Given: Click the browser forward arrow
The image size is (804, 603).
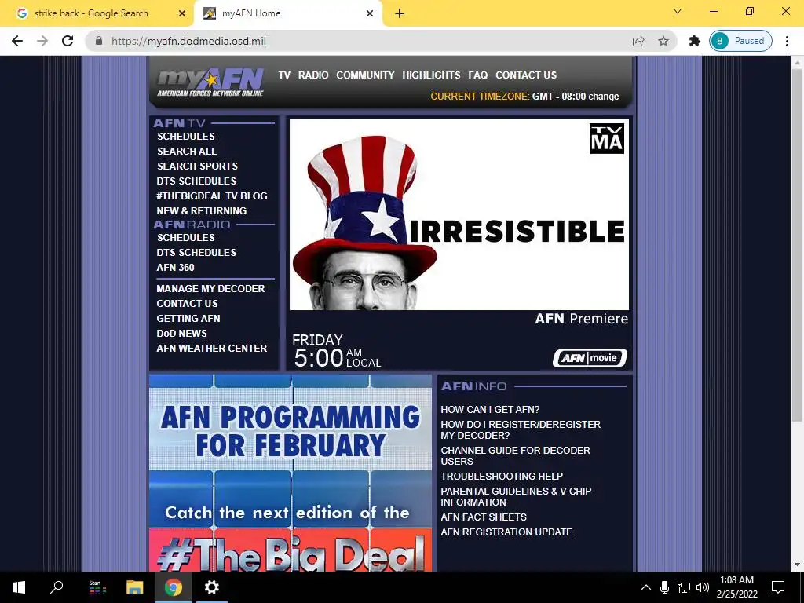Looking at the screenshot, I should 42,41.
